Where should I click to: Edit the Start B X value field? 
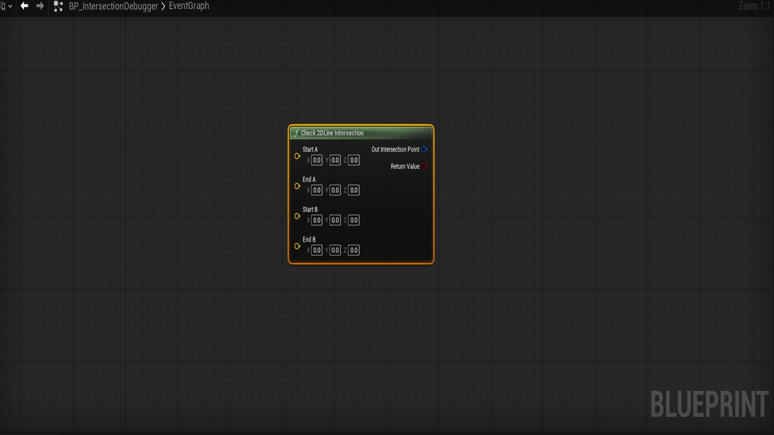pyautogui.click(x=317, y=220)
